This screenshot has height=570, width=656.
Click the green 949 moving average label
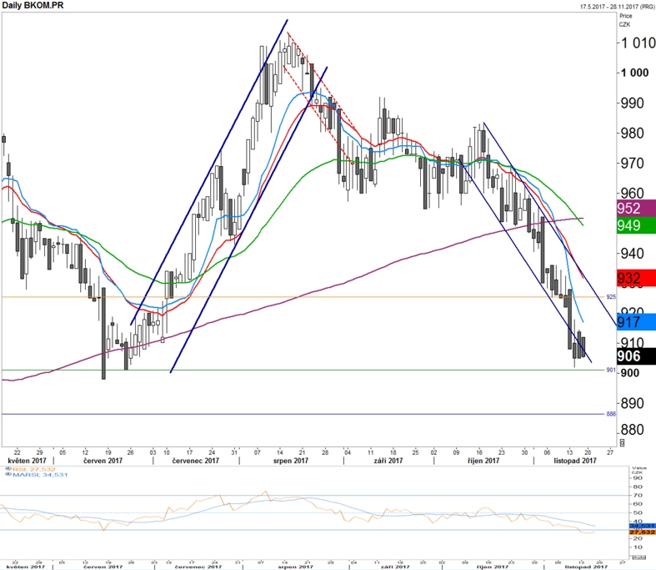(636, 225)
